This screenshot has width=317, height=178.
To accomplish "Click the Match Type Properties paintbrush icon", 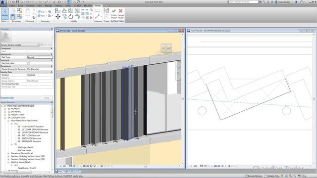I will click(x=34, y=18).
